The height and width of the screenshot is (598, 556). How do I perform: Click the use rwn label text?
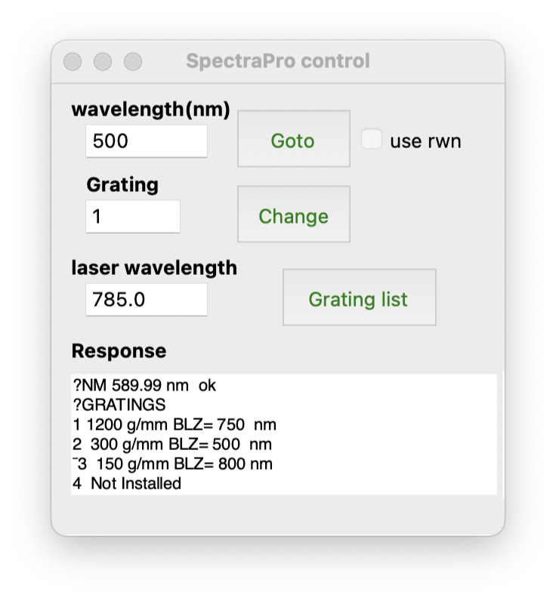[x=425, y=141]
